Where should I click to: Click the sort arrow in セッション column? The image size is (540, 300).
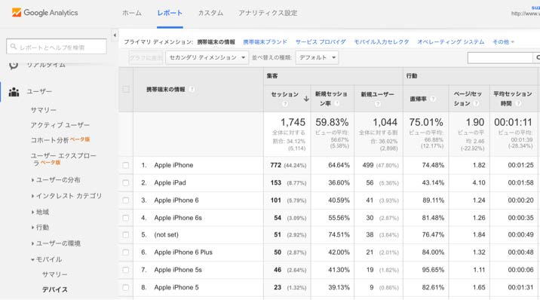pyautogui.click(x=306, y=99)
